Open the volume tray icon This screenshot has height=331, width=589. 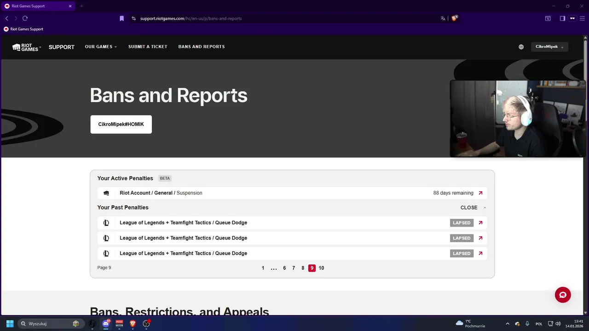point(558,324)
